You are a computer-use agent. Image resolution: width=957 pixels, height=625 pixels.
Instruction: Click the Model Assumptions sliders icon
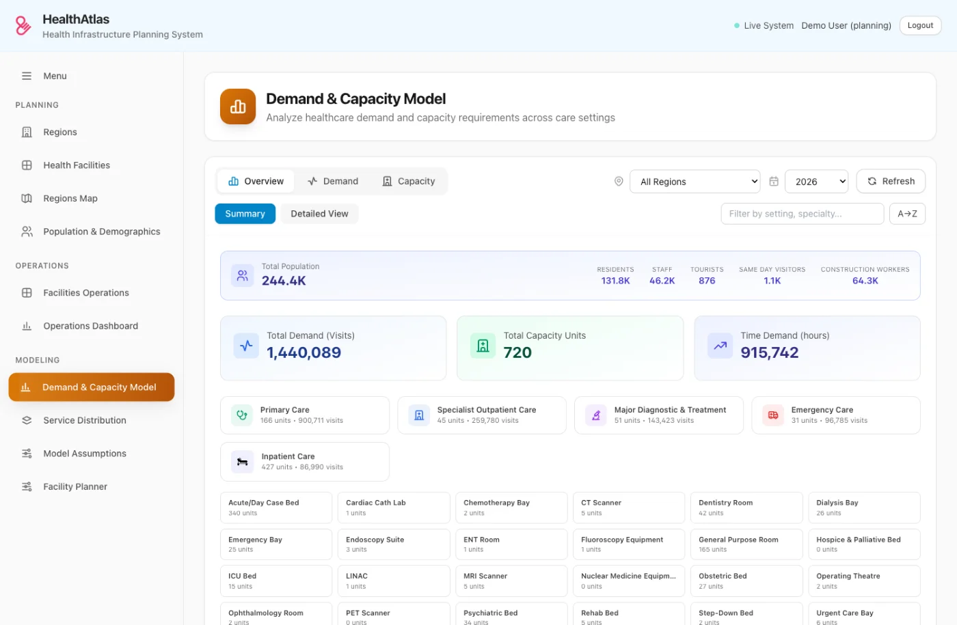pyautogui.click(x=27, y=454)
